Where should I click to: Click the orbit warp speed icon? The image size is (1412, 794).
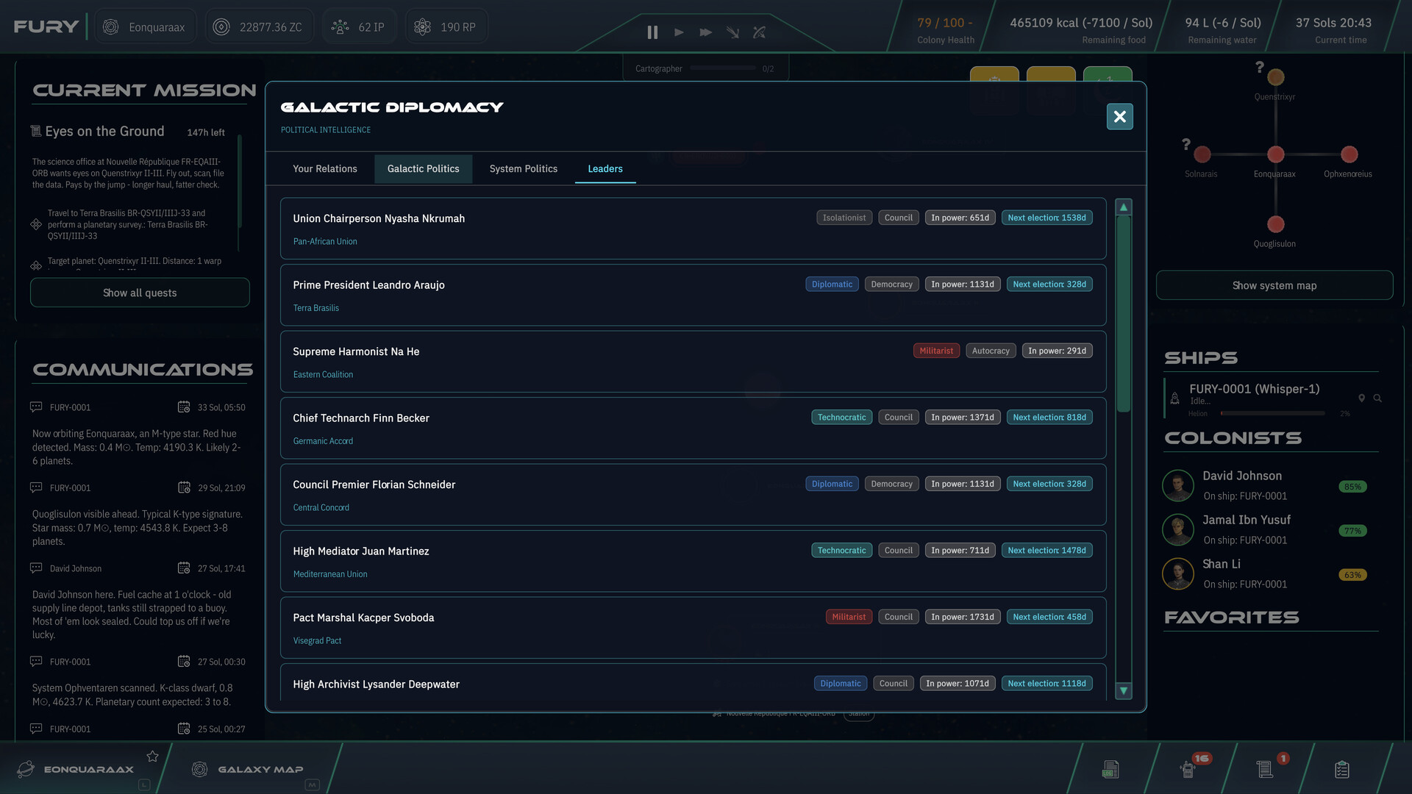coord(759,32)
